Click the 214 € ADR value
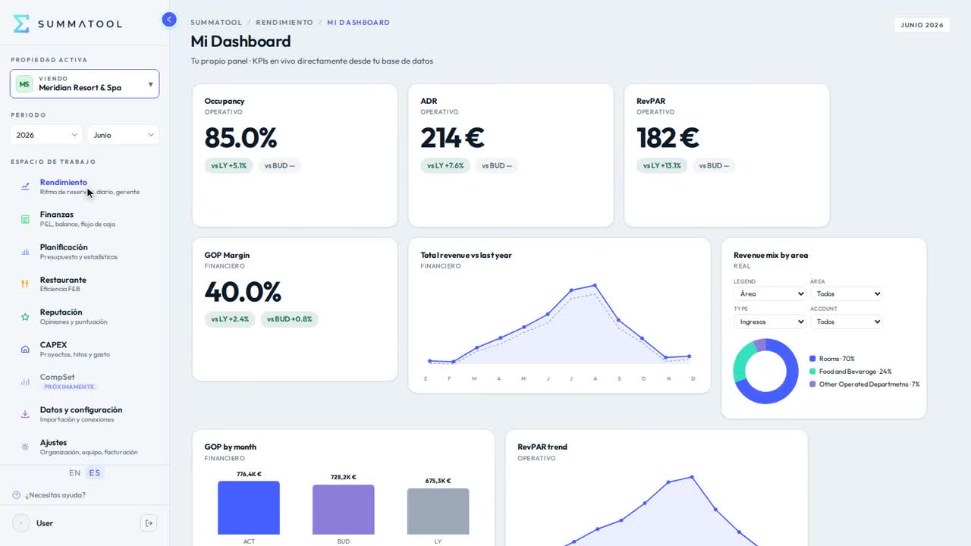Screen dimensions: 971x546 click(x=452, y=138)
